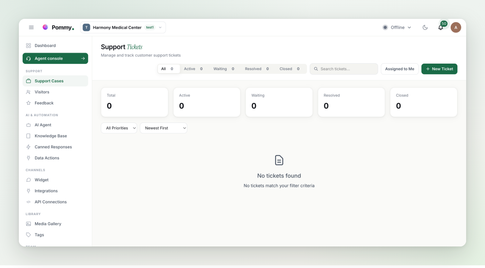Click the Data Actions plug icon
485x268 pixels.
tap(29, 158)
